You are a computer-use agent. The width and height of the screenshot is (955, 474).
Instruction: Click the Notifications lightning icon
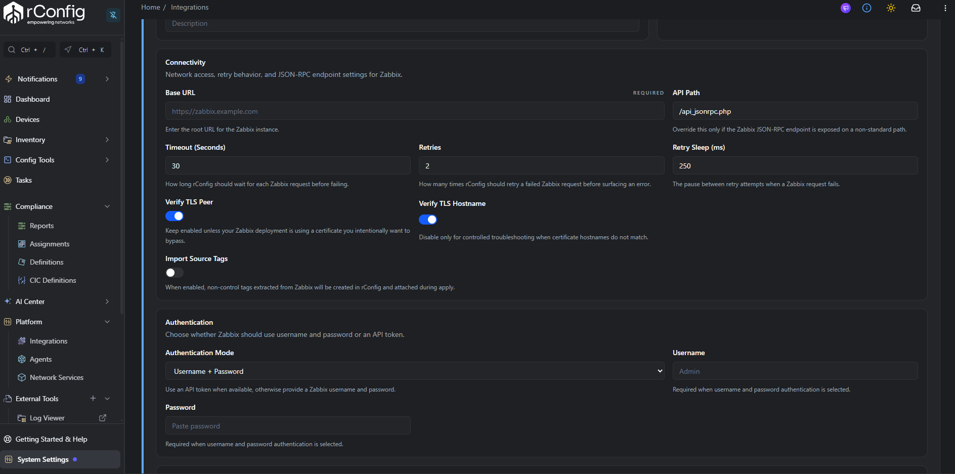(9, 79)
